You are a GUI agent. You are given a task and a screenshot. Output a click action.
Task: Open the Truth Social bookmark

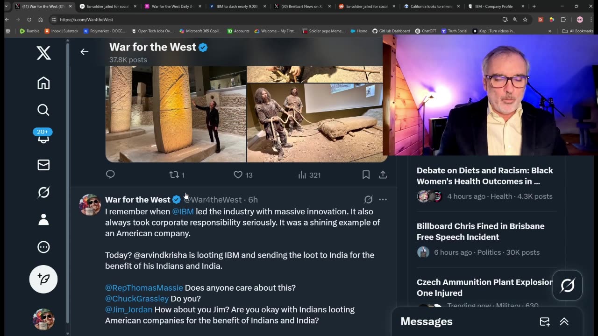[x=454, y=31]
